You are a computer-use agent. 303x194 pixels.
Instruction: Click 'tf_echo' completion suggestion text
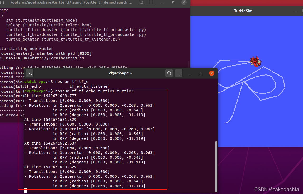click(32, 86)
